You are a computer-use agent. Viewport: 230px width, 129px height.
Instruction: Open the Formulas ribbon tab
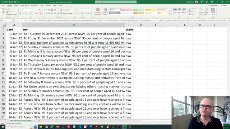tap(34, 6)
